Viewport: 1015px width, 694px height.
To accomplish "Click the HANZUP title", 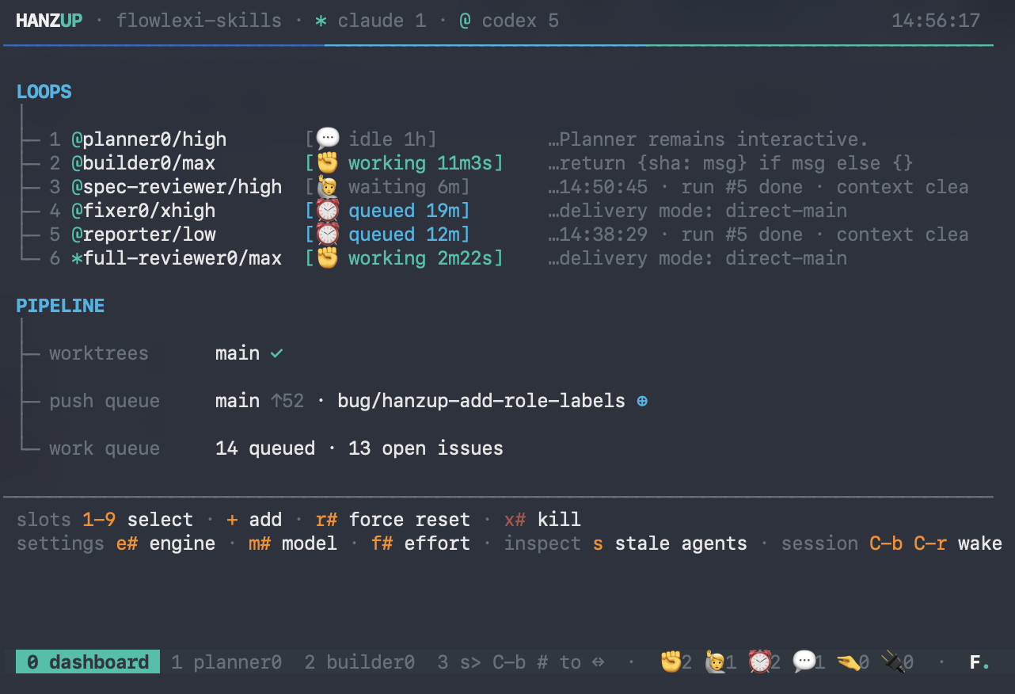I will point(48,21).
